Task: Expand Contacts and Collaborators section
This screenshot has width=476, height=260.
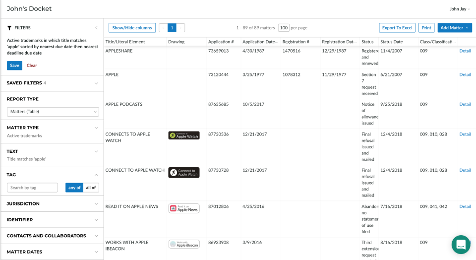Action: (x=96, y=236)
